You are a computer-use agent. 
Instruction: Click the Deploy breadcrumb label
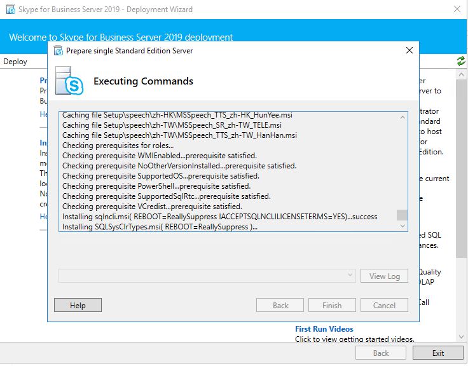(15, 62)
